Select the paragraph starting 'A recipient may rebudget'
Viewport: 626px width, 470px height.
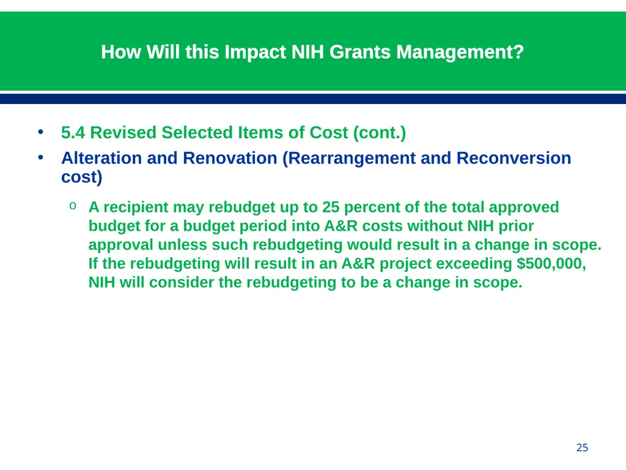pyautogui.click(x=345, y=245)
